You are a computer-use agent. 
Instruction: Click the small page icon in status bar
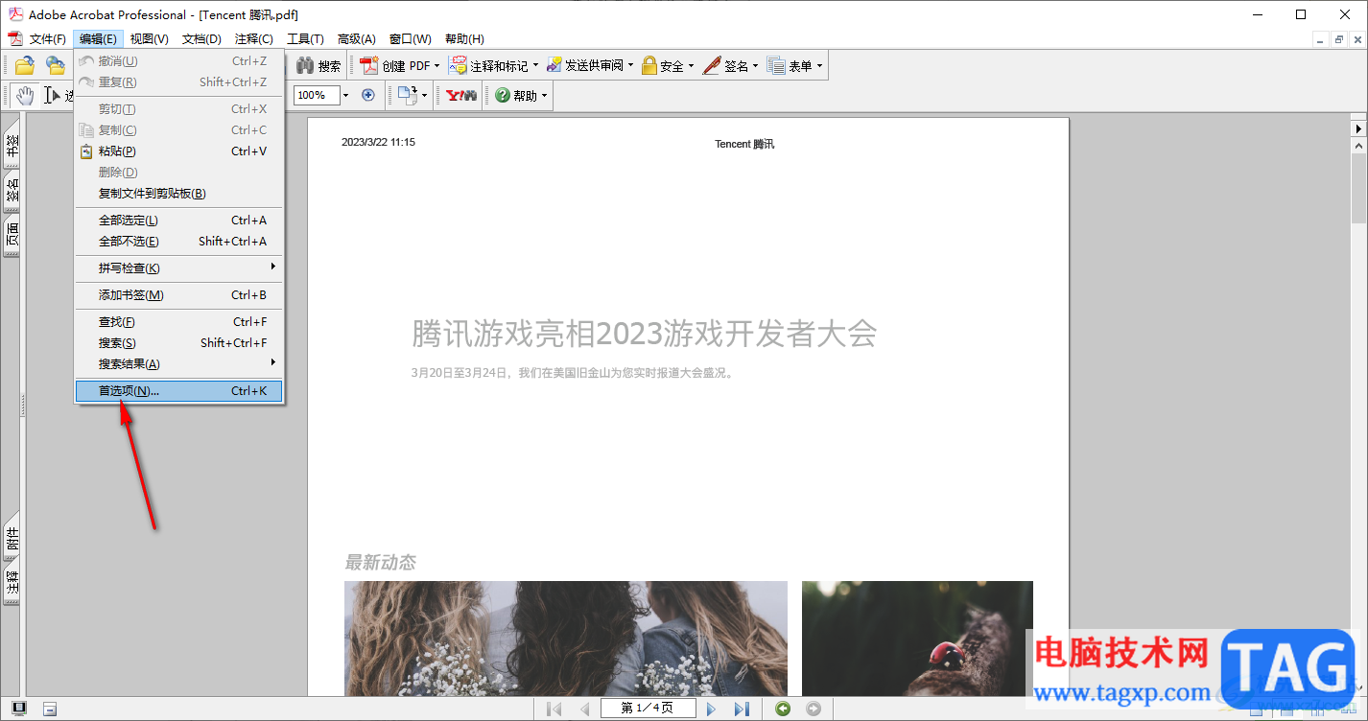click(x=50, y=709)
